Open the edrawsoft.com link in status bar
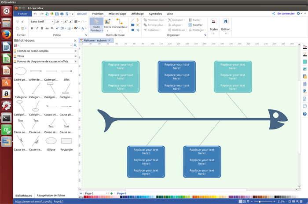Viewport: 308px width, 204px height. pyautogui.click(x=33, y=201)
